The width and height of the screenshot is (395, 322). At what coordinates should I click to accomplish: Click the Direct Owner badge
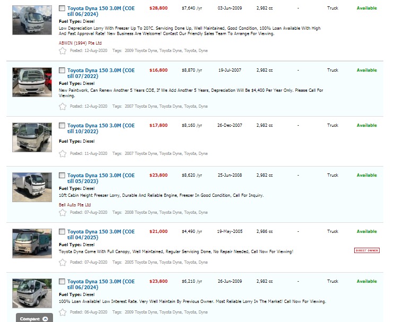pos(366,250)
